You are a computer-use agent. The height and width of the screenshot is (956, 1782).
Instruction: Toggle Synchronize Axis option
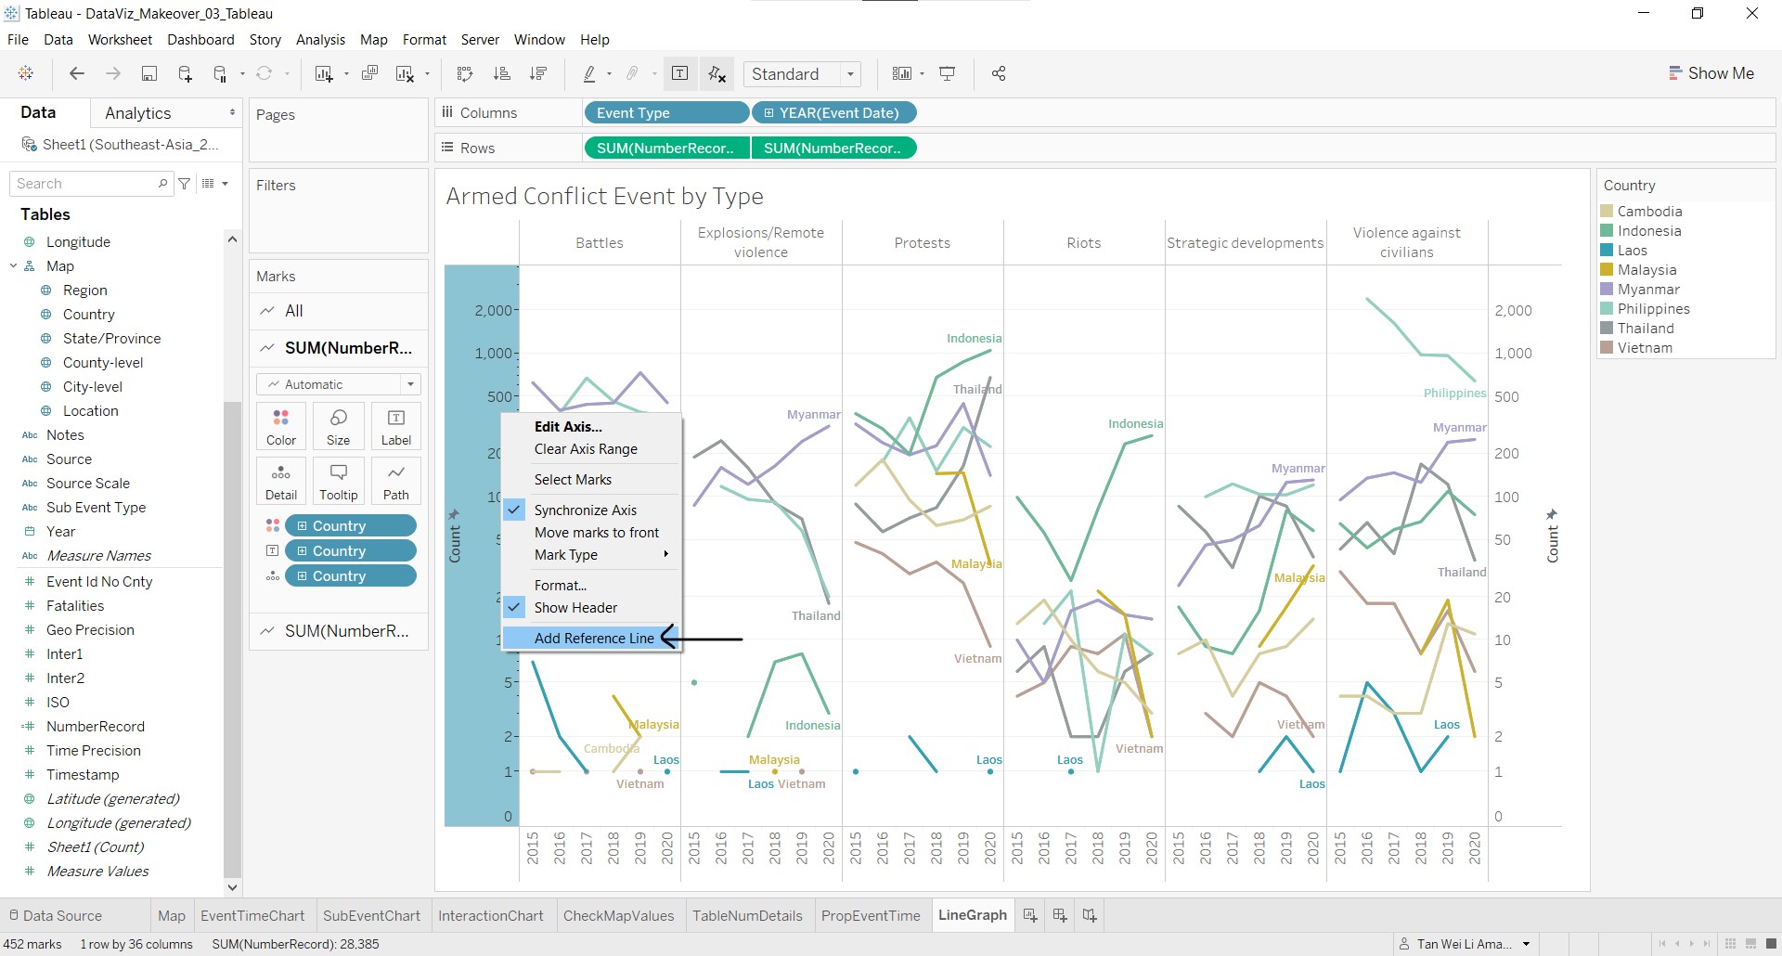(x=585, y=510)
